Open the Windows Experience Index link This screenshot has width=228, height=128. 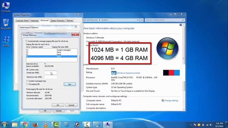click(129, 73)
